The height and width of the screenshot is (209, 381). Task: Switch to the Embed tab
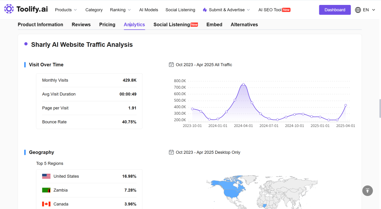[x=214, y=25]
